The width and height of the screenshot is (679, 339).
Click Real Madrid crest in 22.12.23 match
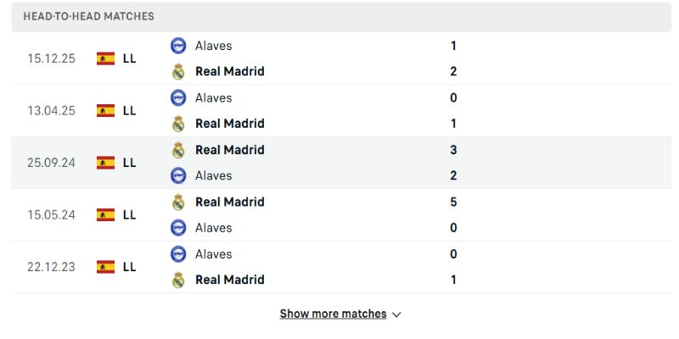pyautogui.click(x=178, y=280)
